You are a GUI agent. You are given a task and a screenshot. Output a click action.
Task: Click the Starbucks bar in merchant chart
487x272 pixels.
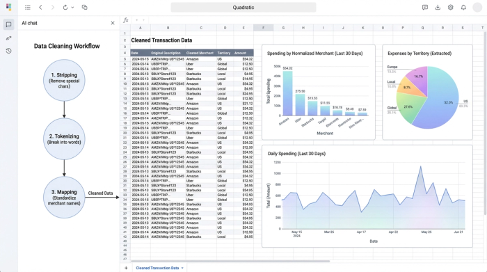[x=312, y=109]
